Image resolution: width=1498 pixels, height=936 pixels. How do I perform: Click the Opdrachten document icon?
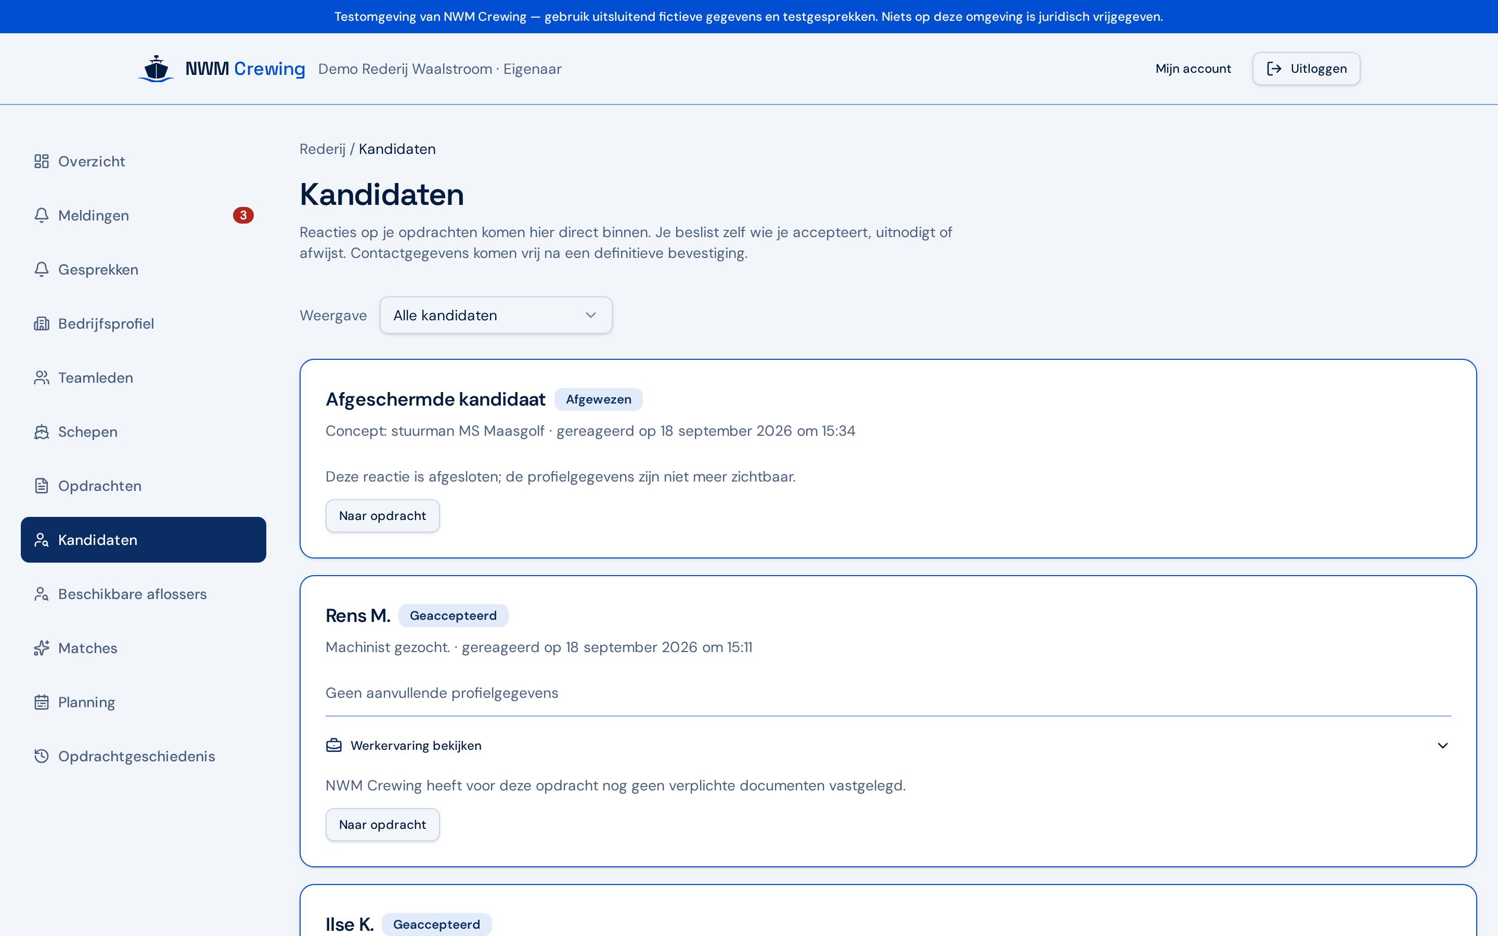42,486
